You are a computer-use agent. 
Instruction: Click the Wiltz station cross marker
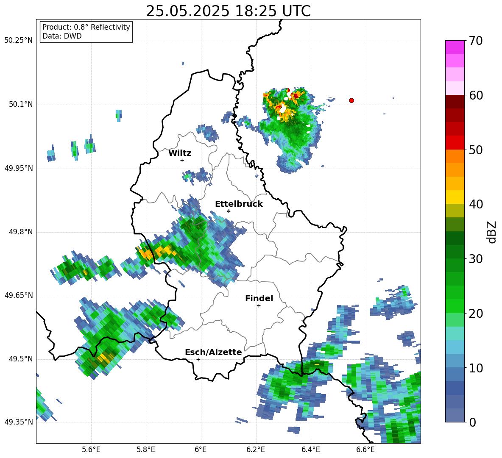(x=182, y=160)
